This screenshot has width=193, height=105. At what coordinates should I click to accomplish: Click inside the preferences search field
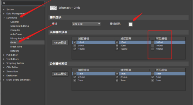click(23, 3)
